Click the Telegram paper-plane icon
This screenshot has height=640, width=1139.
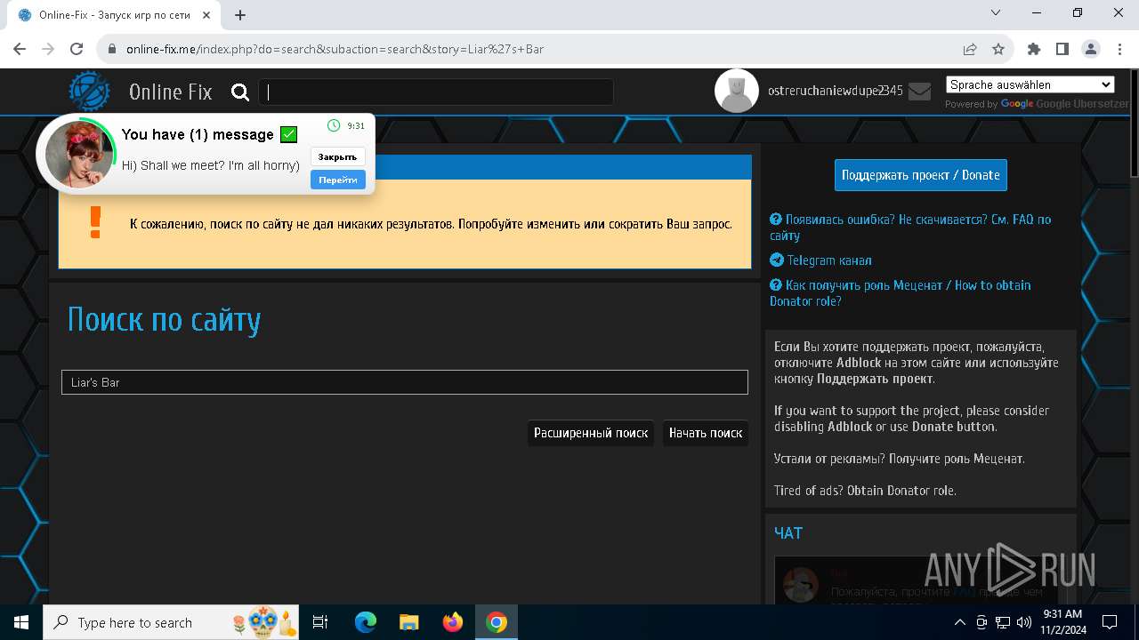click(777, 260)
